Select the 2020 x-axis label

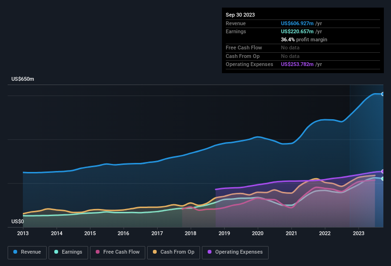coord(258,233)
